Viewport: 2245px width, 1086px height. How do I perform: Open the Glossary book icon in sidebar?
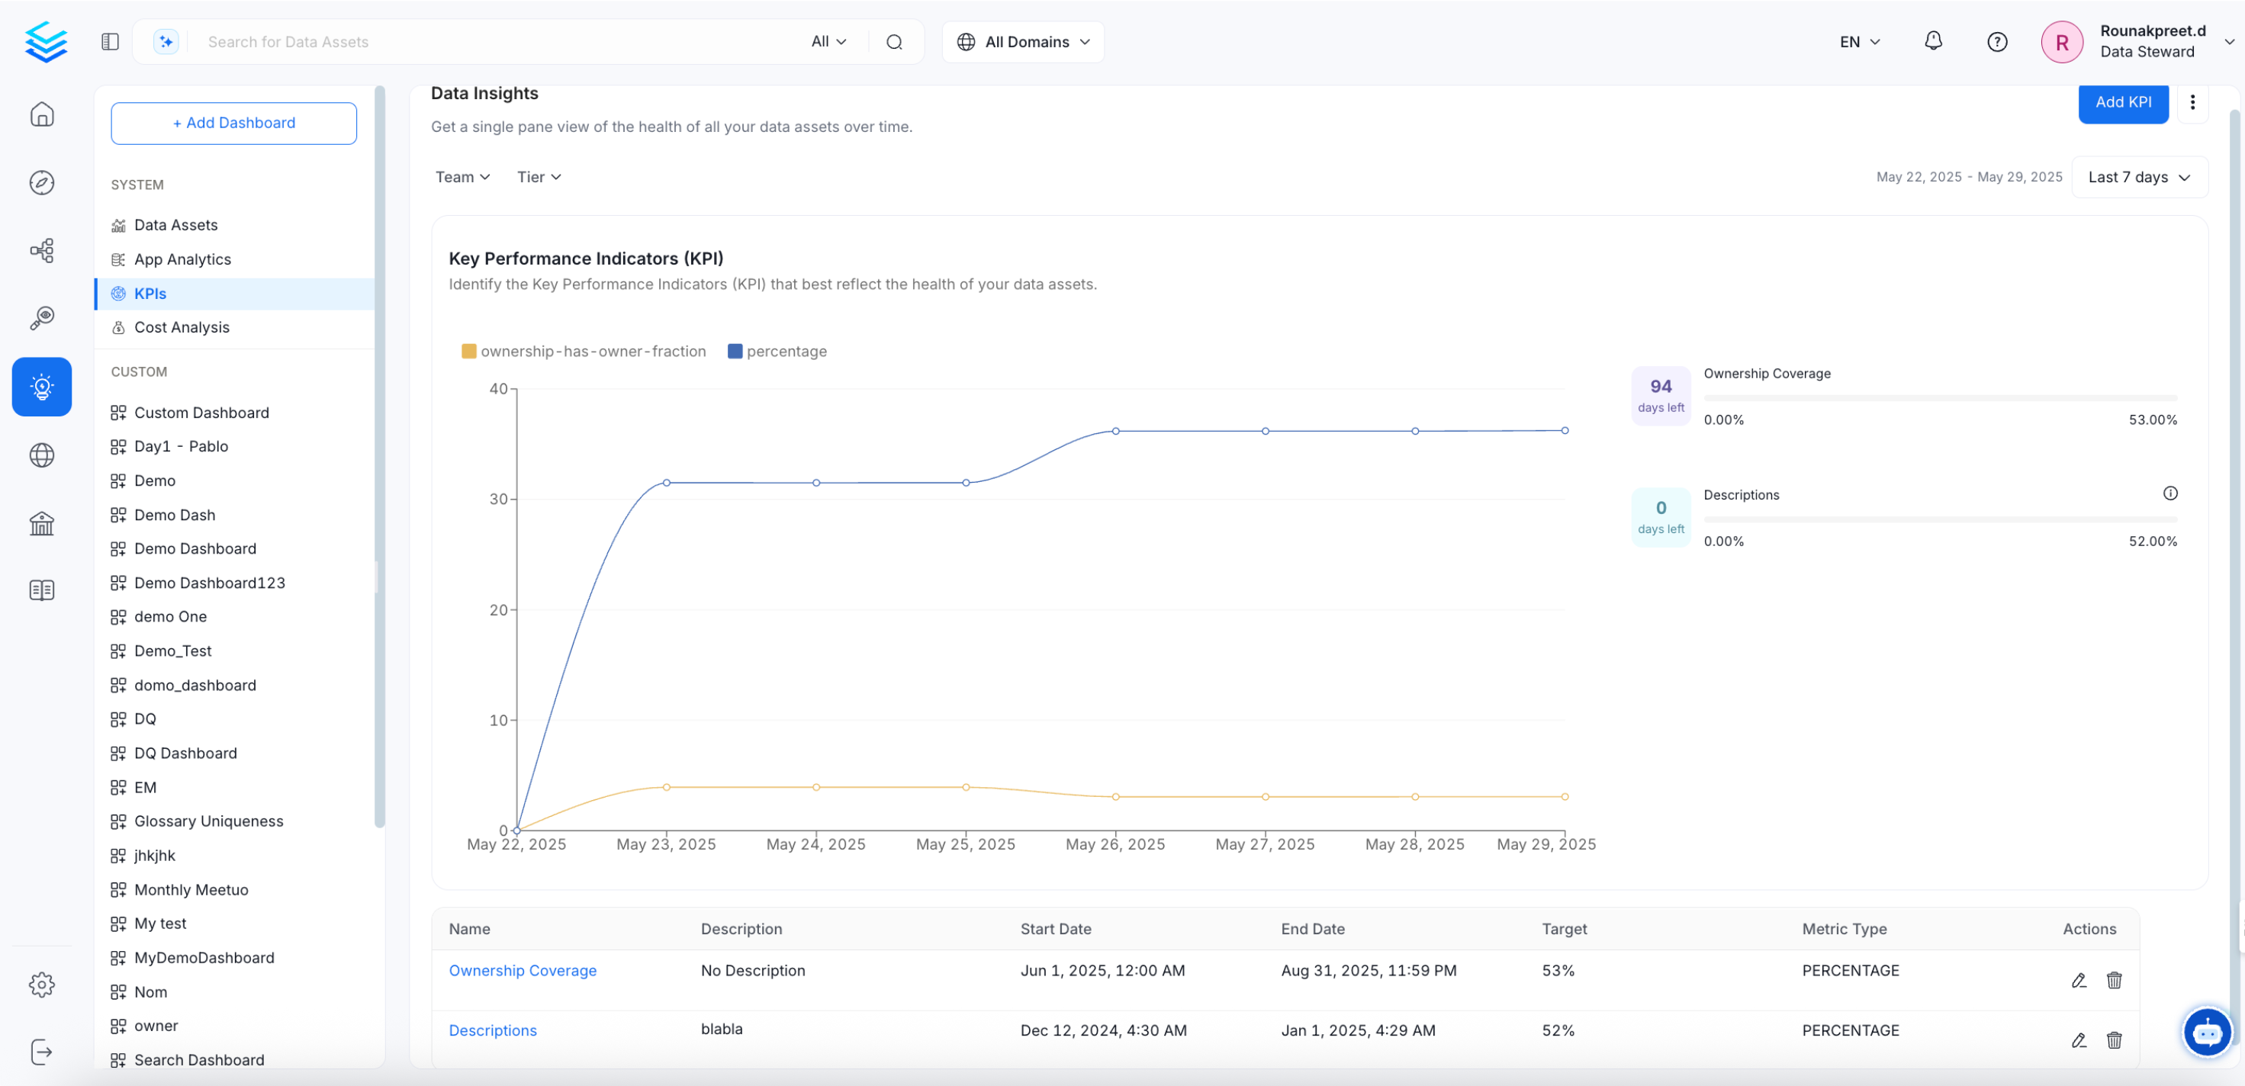(x=42, y=590)
